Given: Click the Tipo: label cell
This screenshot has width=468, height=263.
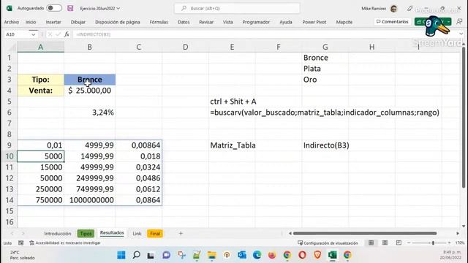Looking at the screenshot, I should click(x=41, y=80).
